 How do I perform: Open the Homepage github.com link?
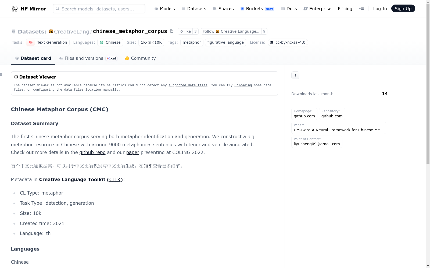[304, 114]
